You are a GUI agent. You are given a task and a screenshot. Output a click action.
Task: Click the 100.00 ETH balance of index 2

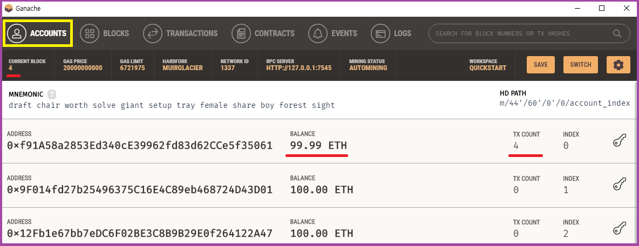[322, 234]
